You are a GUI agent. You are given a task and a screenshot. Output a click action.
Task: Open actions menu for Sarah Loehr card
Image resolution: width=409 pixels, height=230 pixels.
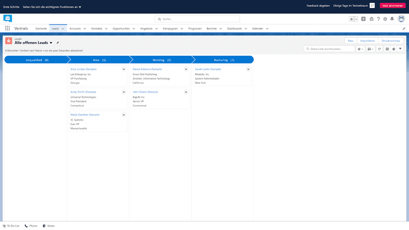coord(248,69)
